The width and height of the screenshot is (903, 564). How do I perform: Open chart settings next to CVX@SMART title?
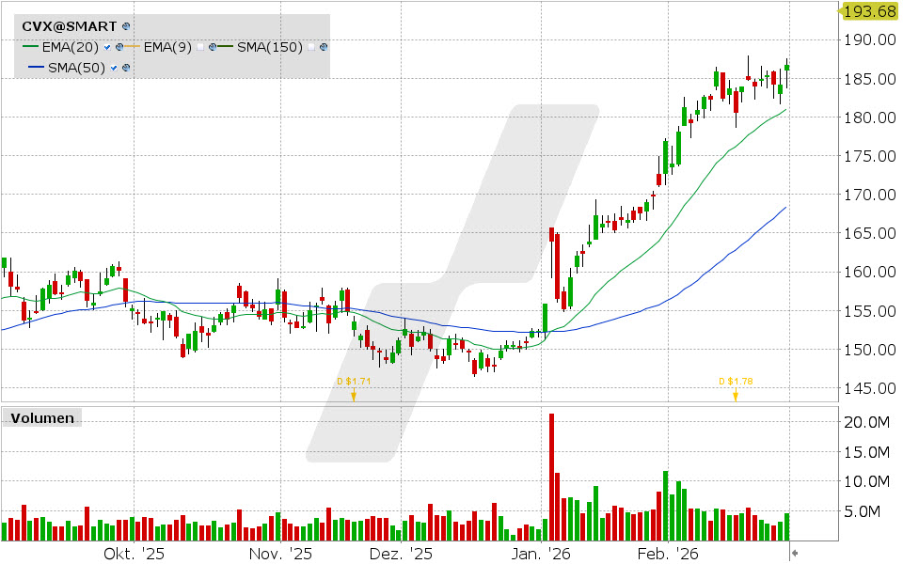(124, 26)
